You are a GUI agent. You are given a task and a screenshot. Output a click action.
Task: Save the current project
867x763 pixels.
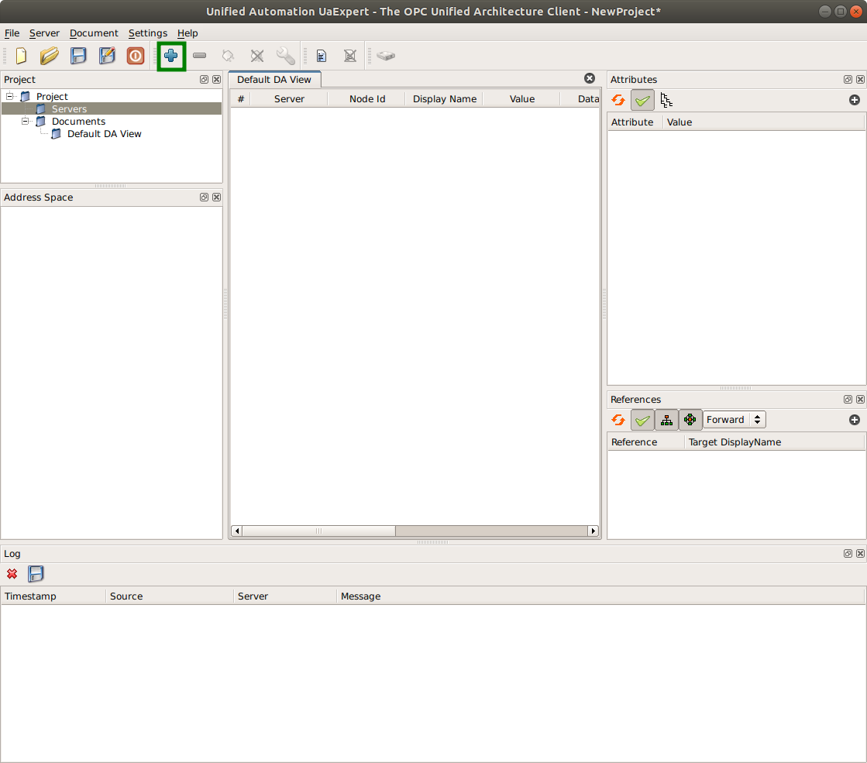coord(78,56)
